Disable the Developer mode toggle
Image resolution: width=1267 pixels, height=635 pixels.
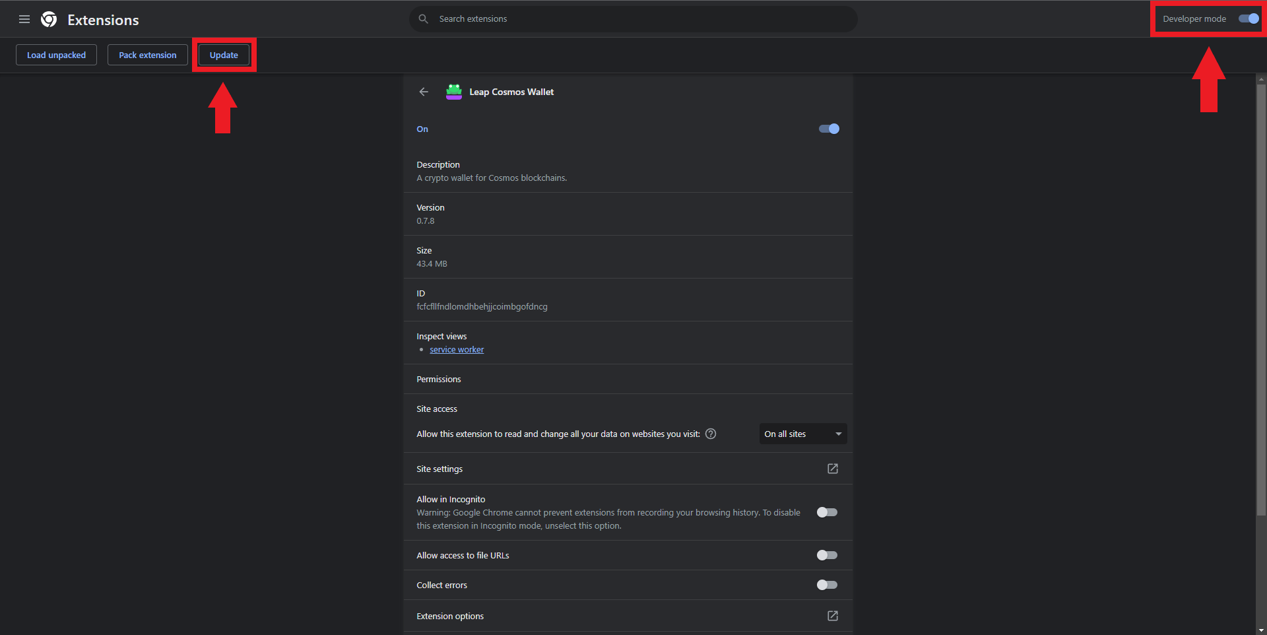(x=1249, y=18)
